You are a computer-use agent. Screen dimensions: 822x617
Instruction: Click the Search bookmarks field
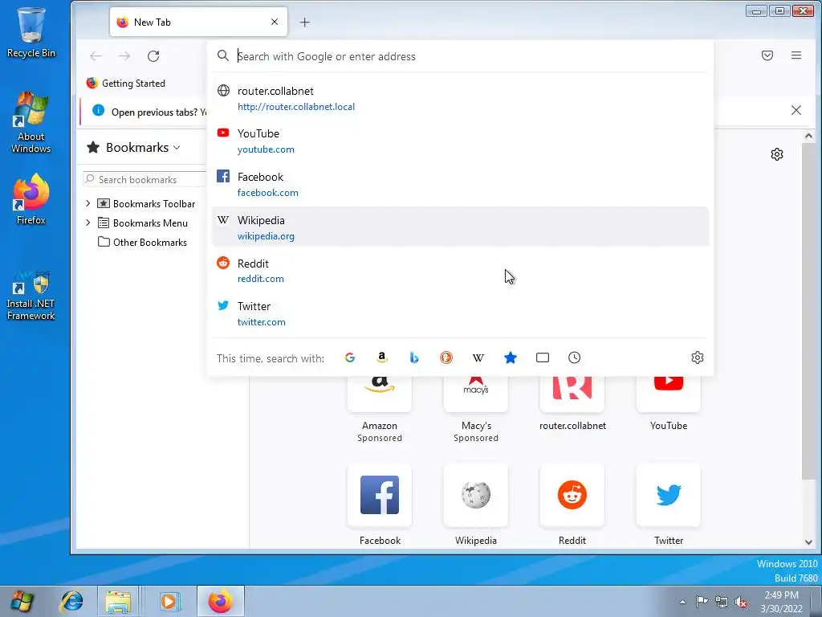tap(144, 179)
